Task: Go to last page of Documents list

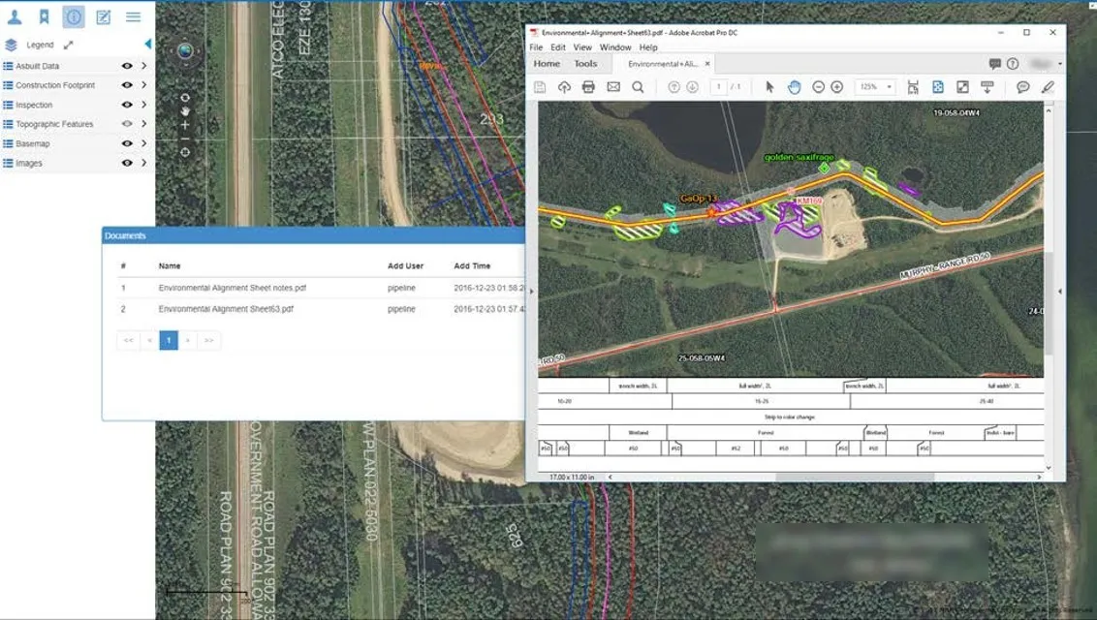Action: tap(208, 340)
